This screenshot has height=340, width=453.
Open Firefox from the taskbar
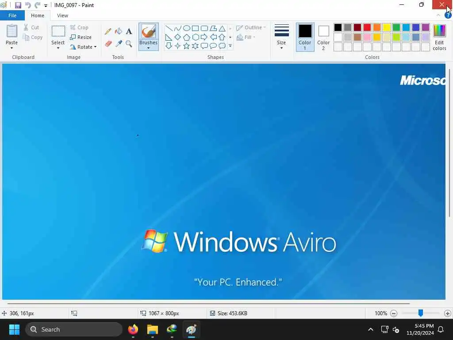tap(133, 329)
